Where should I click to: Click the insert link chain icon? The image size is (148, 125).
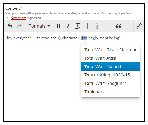click(x=139, y=26)
